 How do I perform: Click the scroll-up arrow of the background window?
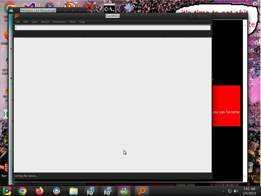pos(245,25)
